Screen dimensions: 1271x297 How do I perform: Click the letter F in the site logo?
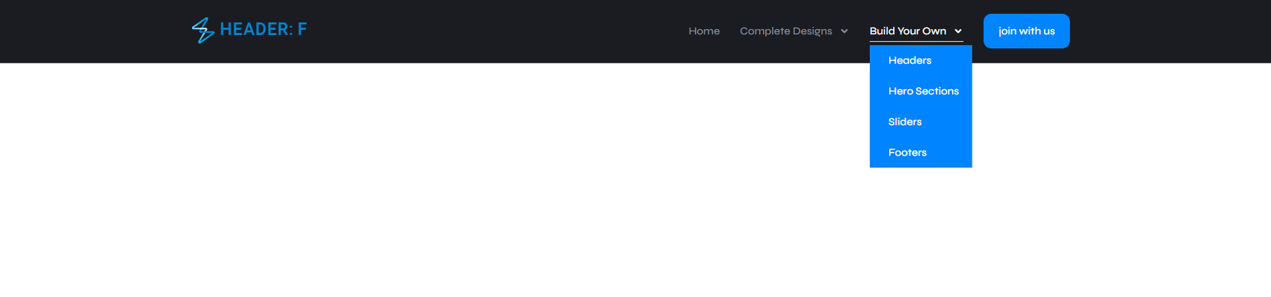(302, 29)
